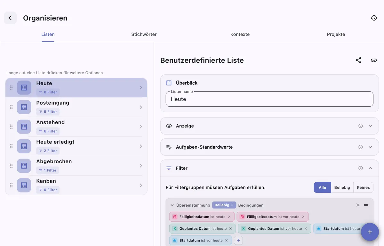Remove 'Startdatum ist vor heute' condition
This screenshot has height=246, width=384.
226,241
